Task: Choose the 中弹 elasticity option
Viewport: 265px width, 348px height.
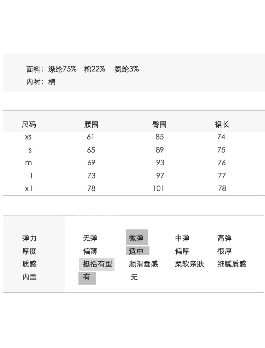Action: (x=182, y=238)
